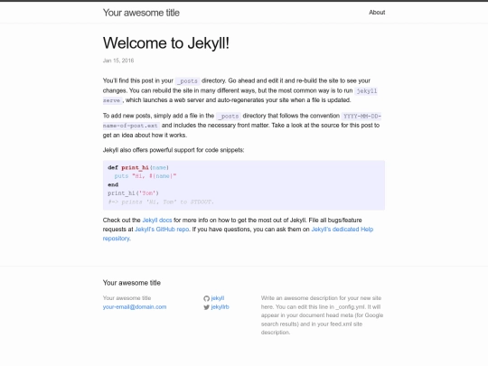
Task: Click the grey footer 'Your awesome title' text
Action: (127, 298)
